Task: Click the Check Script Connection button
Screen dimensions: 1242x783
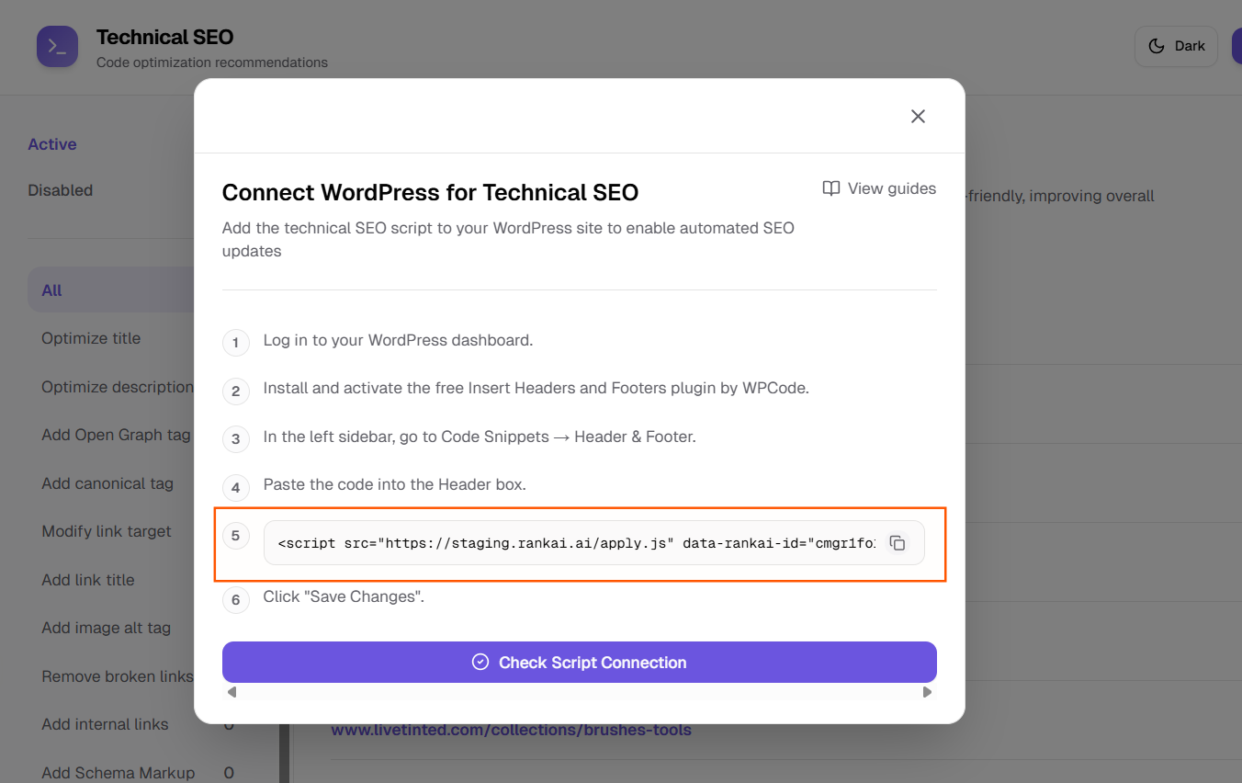Action: [x=579, y=662]
